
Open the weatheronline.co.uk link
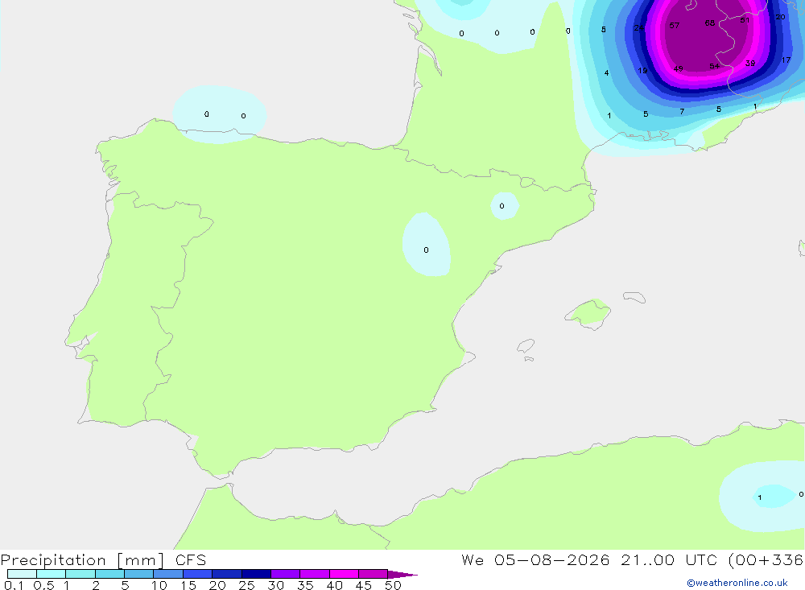coord(737,583)
